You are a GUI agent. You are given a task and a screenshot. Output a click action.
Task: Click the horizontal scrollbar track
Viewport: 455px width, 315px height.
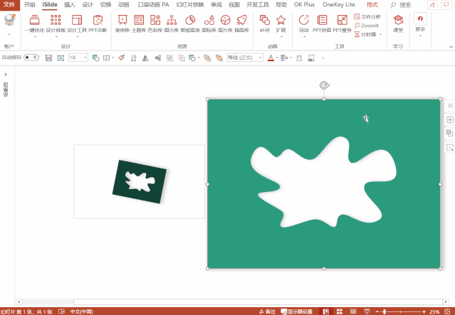point(232,302)
